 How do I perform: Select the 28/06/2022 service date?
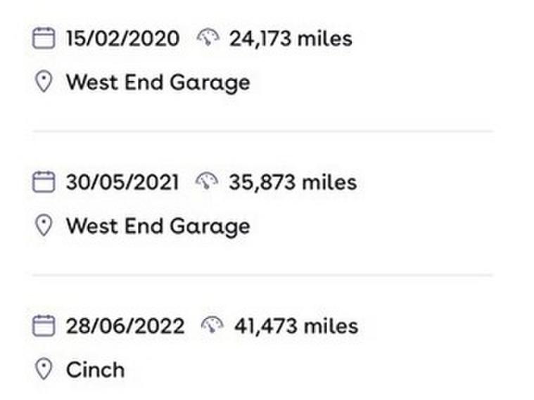pyautogui.click(x=125, y=326)
